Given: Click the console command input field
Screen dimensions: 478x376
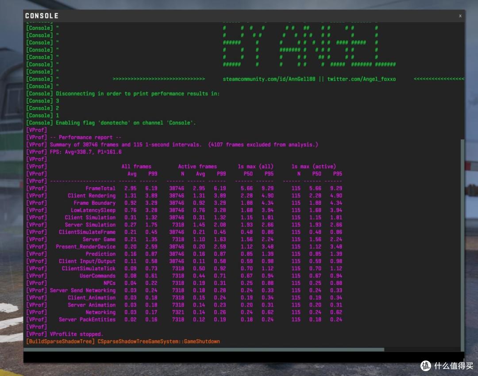Looking at the screenshot, I should click(x=243, y=357).
